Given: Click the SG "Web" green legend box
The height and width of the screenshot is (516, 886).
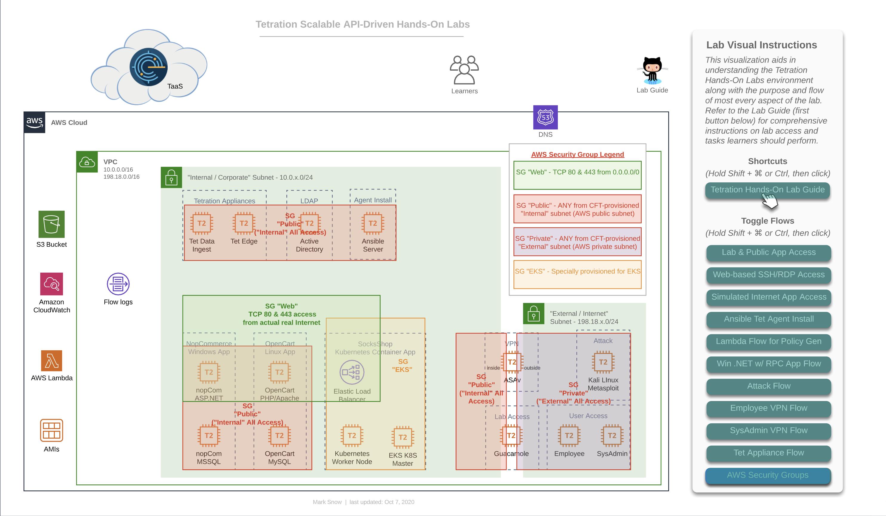Looking at the screenshot, I should (577, 175).
